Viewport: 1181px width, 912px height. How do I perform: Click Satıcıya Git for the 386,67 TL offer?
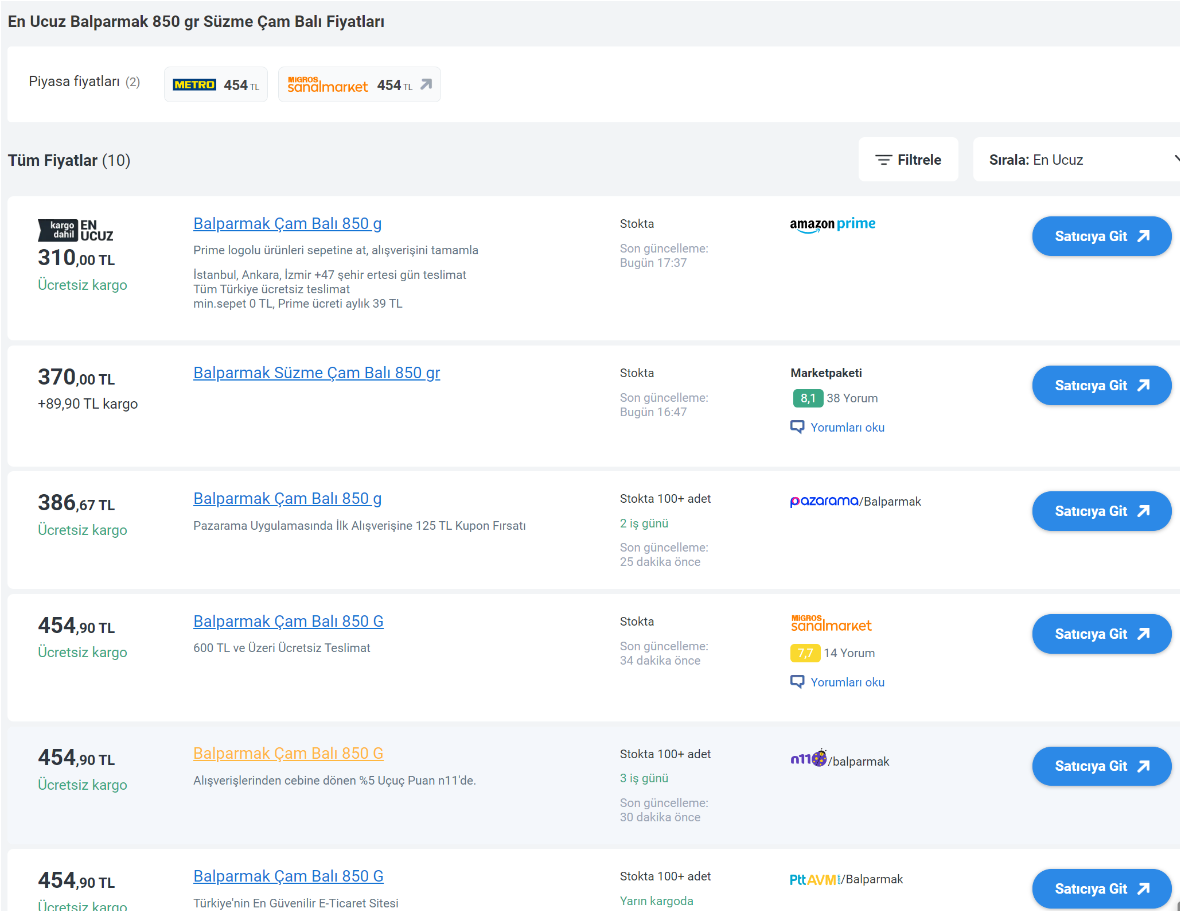tap(1101, 511)
